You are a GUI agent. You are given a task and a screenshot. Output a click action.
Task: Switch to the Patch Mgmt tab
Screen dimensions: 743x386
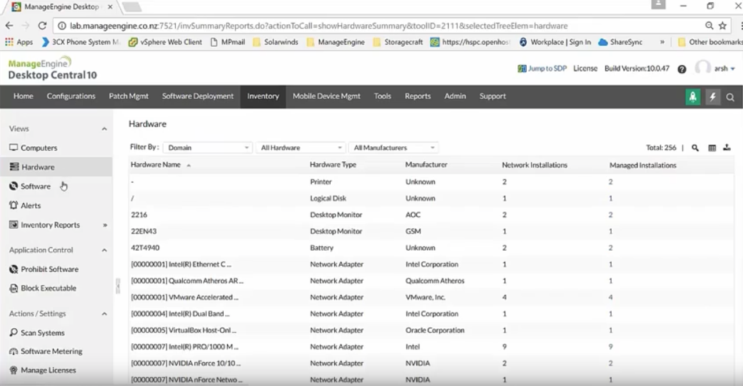click(x=128, y=96)
